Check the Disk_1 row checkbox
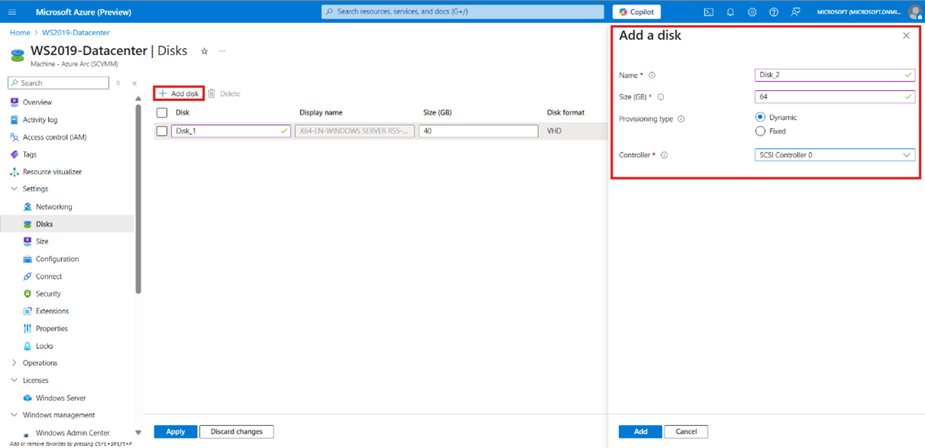The image size is (925, 448). click(162, 131)
